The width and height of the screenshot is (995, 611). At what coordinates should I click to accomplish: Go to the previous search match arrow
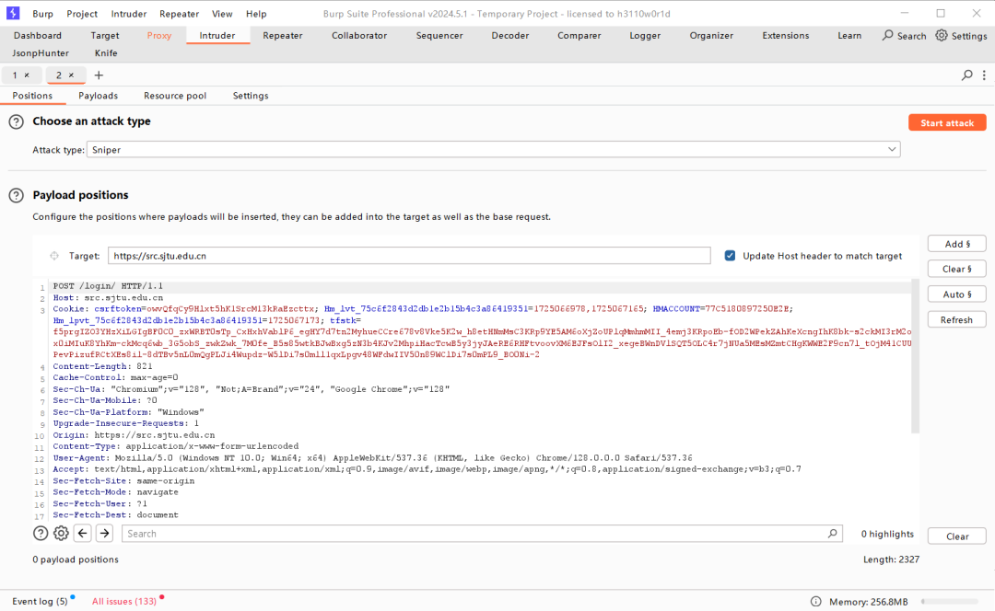[x=83, y=534]
